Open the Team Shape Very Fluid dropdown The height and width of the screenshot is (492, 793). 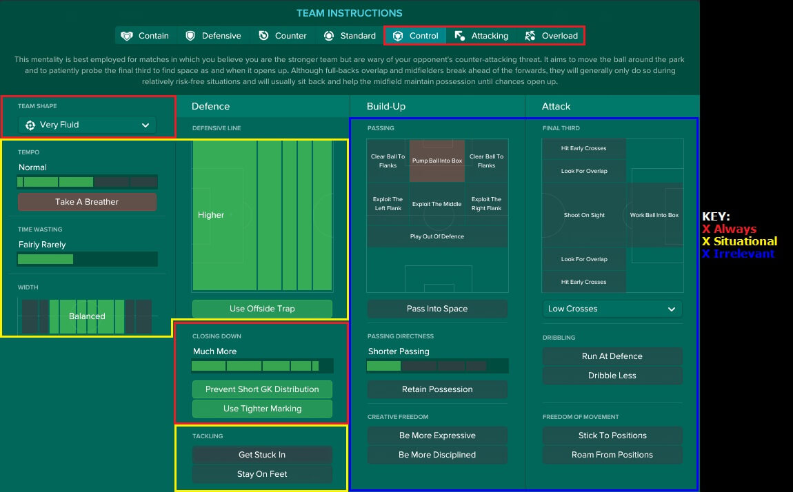87,125
